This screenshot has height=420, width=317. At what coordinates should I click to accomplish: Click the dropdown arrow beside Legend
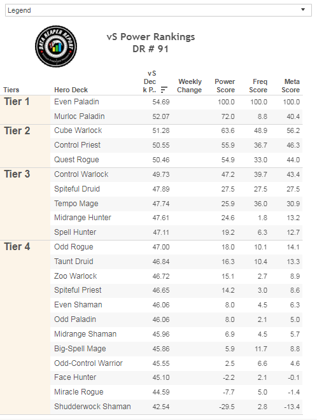pos(303,10)
